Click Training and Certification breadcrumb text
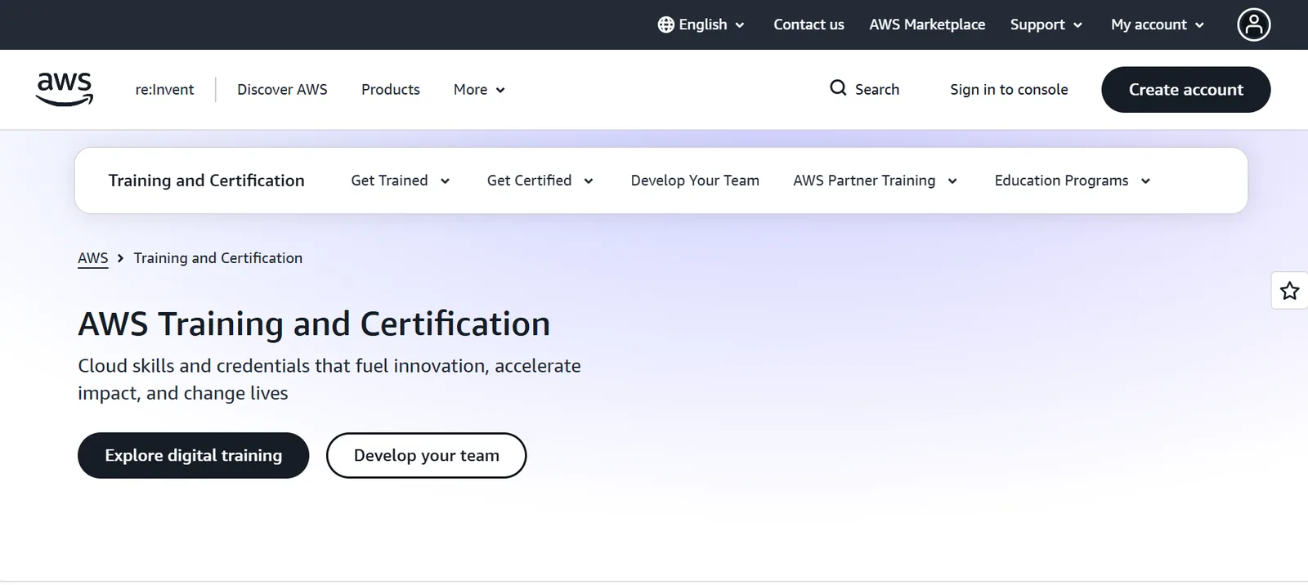The image size is (1308, 585). [x=218, y=258]
